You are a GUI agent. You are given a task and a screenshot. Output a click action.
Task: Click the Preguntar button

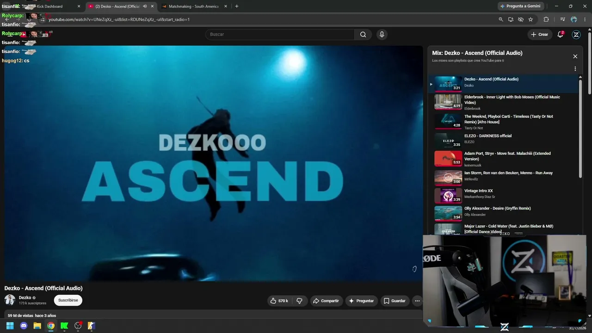(361, 301)
